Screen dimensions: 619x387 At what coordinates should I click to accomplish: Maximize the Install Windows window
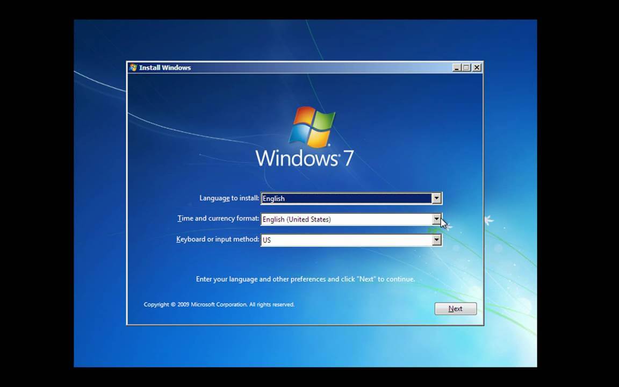point(466,67)
